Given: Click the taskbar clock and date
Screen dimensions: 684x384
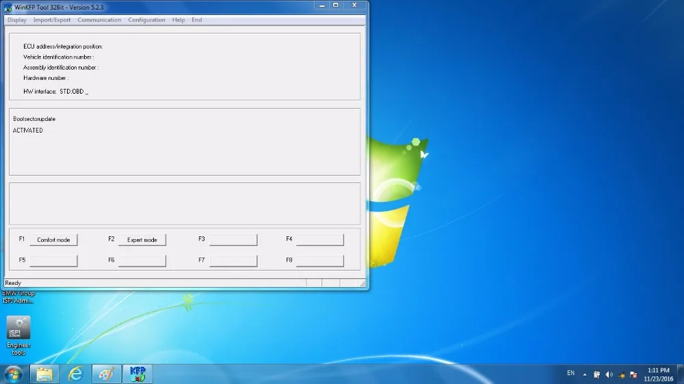Looking at the screenshot, I should (x=658, y=374).
